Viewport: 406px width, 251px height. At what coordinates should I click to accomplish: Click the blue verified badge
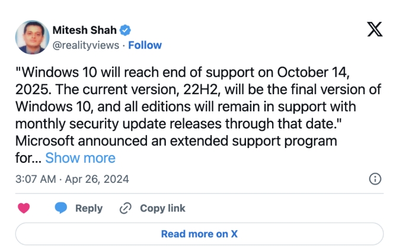(x=126, y=30)
